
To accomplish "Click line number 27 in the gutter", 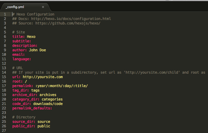I will (4, 131).
